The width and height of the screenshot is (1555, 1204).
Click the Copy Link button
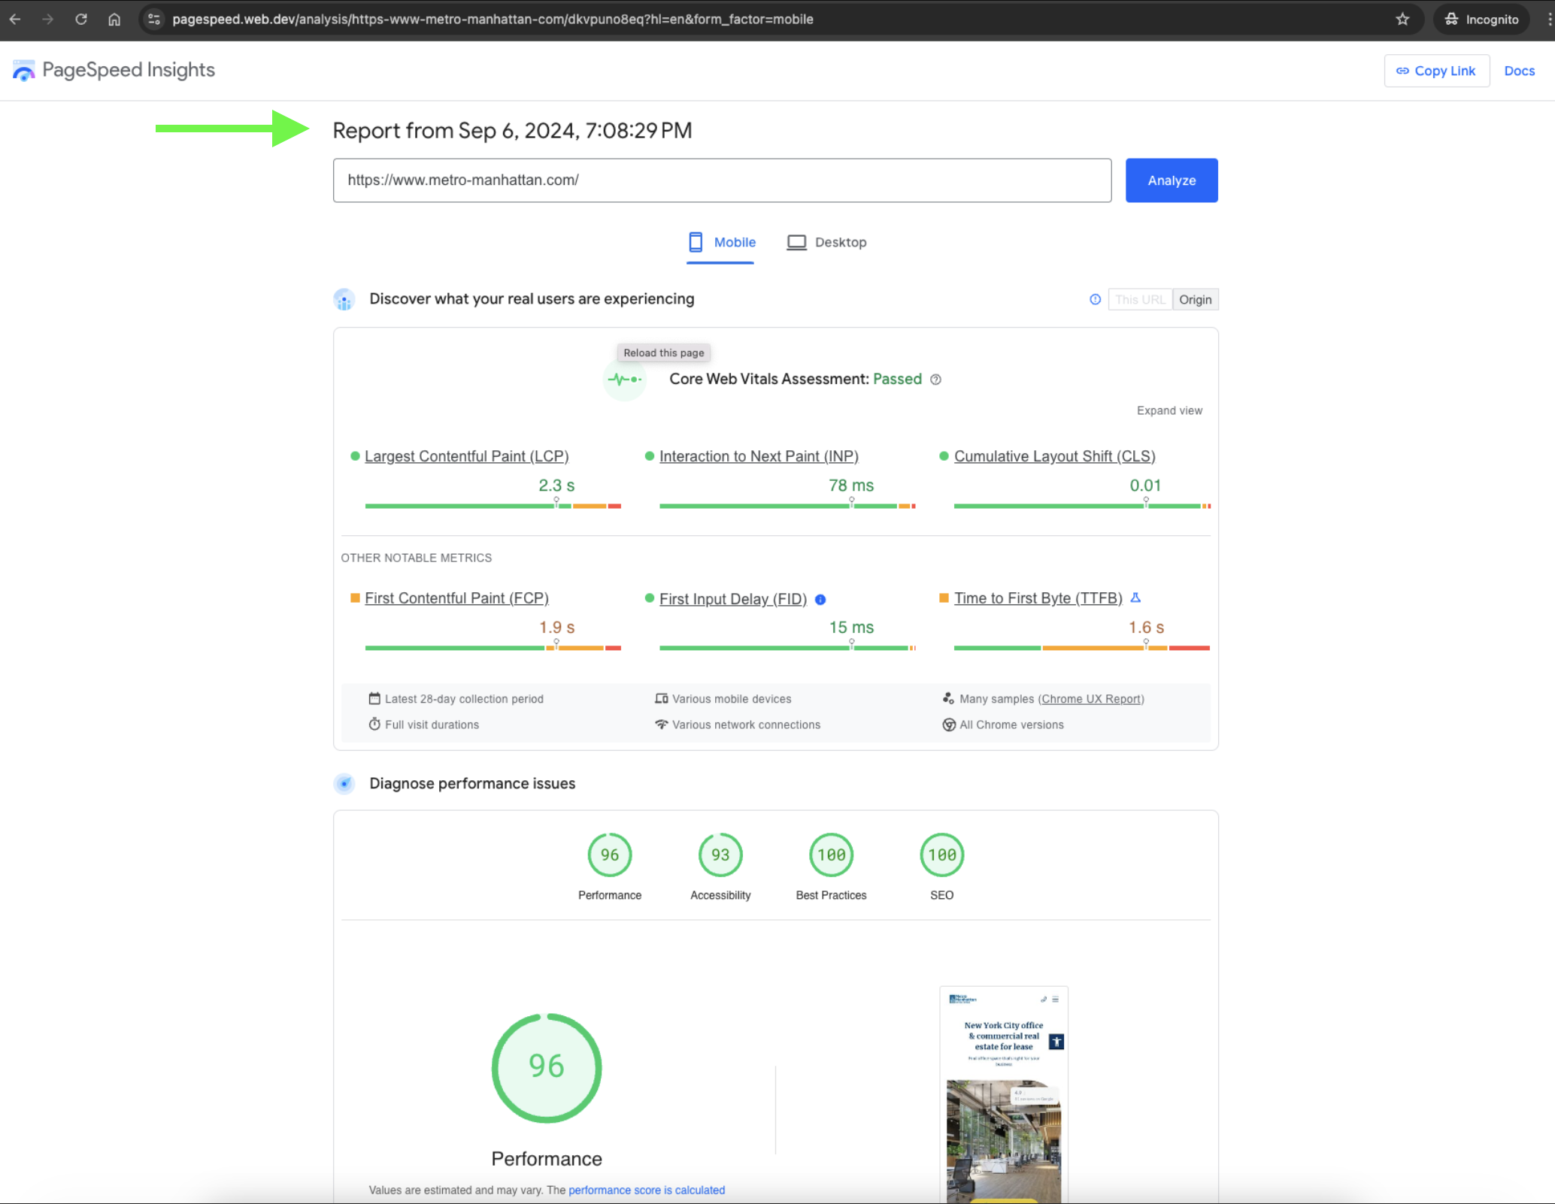coord(1436,71)
